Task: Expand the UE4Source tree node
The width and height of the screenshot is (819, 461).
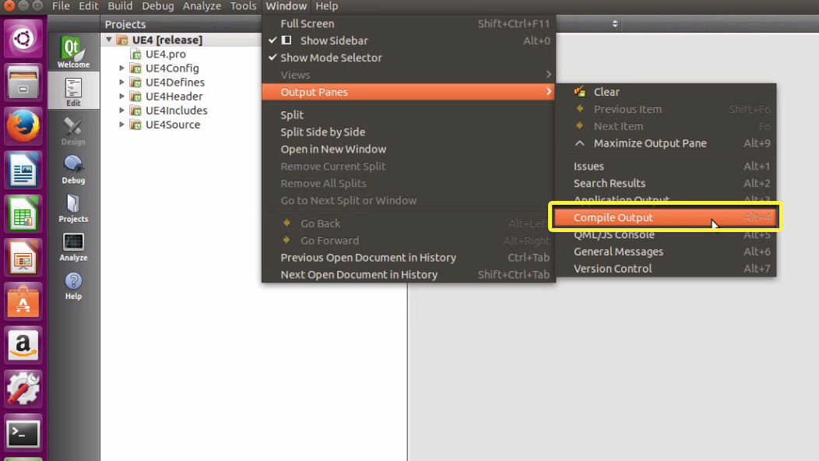Action: (x=121, y=125)
